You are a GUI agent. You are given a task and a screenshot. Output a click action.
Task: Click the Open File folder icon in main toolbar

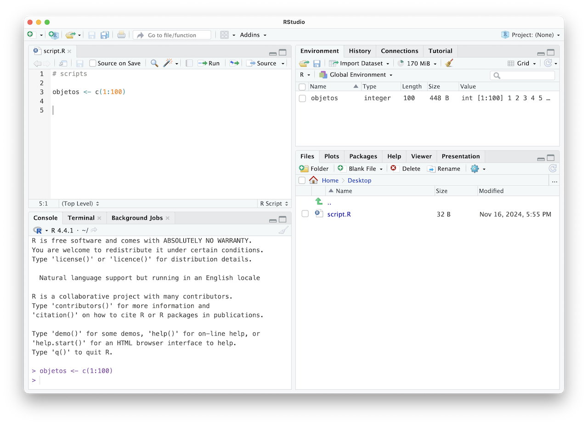point(70,35)
